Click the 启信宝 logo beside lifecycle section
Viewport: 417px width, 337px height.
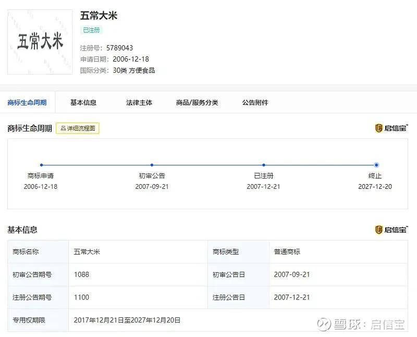391,128
